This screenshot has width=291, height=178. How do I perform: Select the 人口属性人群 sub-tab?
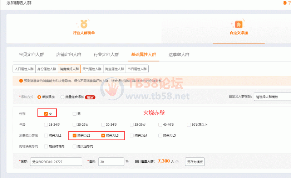pos(24,69)
